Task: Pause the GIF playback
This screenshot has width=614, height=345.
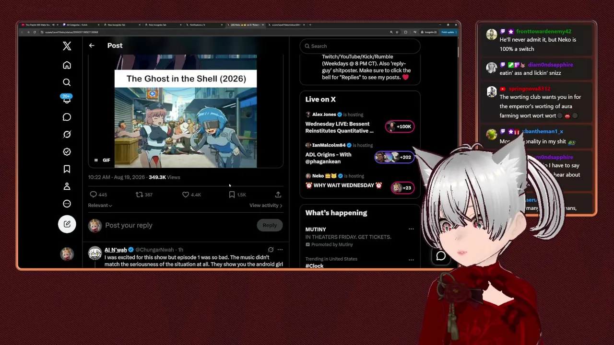Action: (x=96, y=160)
